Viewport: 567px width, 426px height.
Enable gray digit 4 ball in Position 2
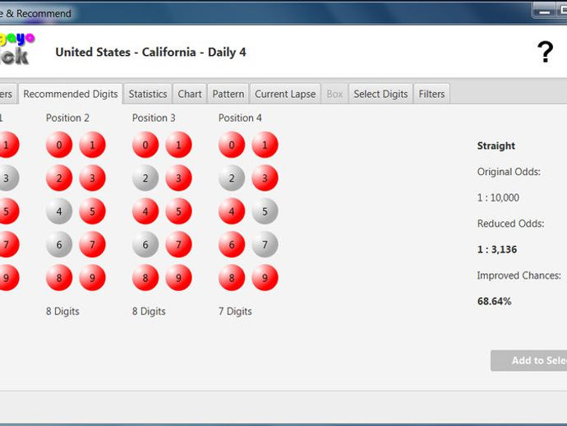click(59, 211)
